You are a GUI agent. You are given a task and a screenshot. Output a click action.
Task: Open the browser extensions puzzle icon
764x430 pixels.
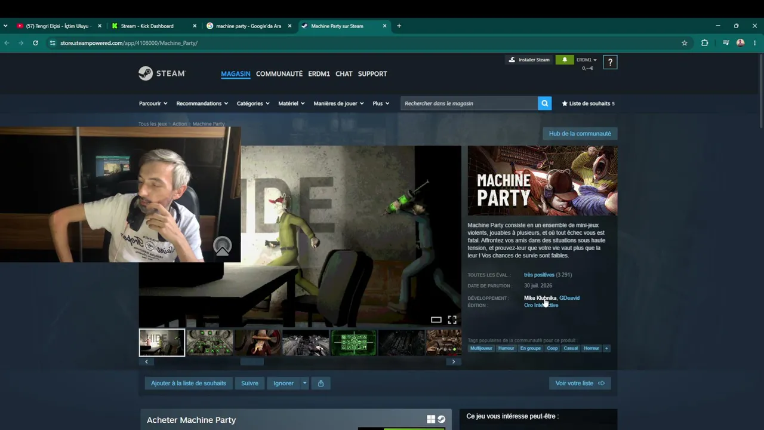(x=705, y=43)
